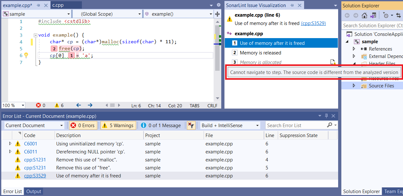Screen dimensions: 403x196
Task: Switch to the c.cpp tab
Action: click(x=66, y=5)
